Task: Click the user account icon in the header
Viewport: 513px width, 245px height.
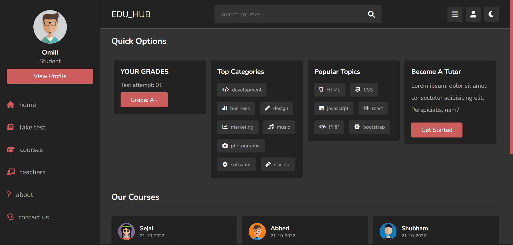Action: [x=473, y=14]
